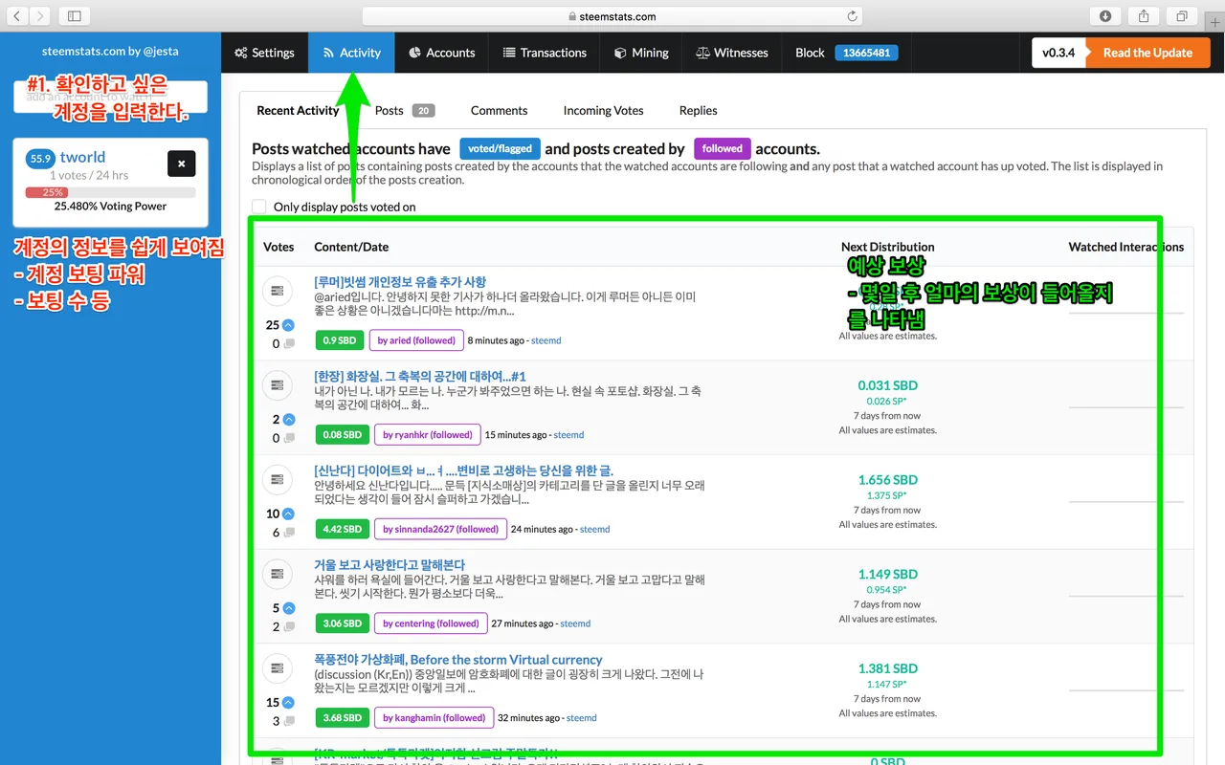This screenshot has width=1225, height=765.
Task: Open the Safari share menu
Action: (x=1144, y=15)
